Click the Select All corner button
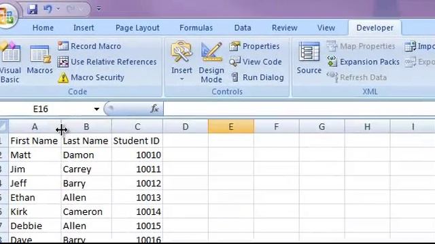435x244 pixels. [x=4, y=127]
